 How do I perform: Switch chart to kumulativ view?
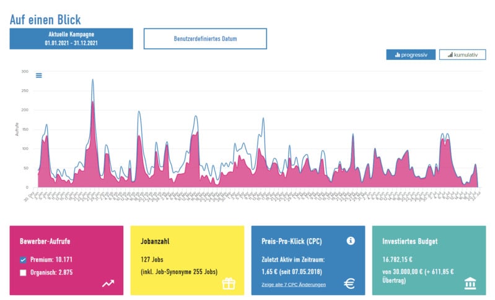coord(463,55)
